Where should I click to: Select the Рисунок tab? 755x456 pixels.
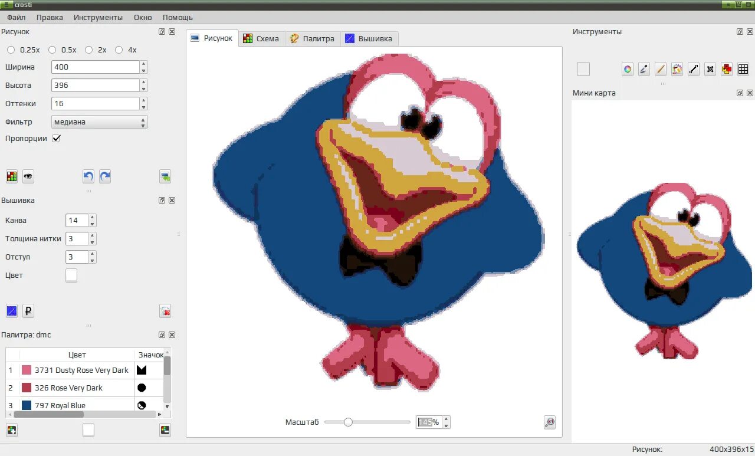coord(212,38)
